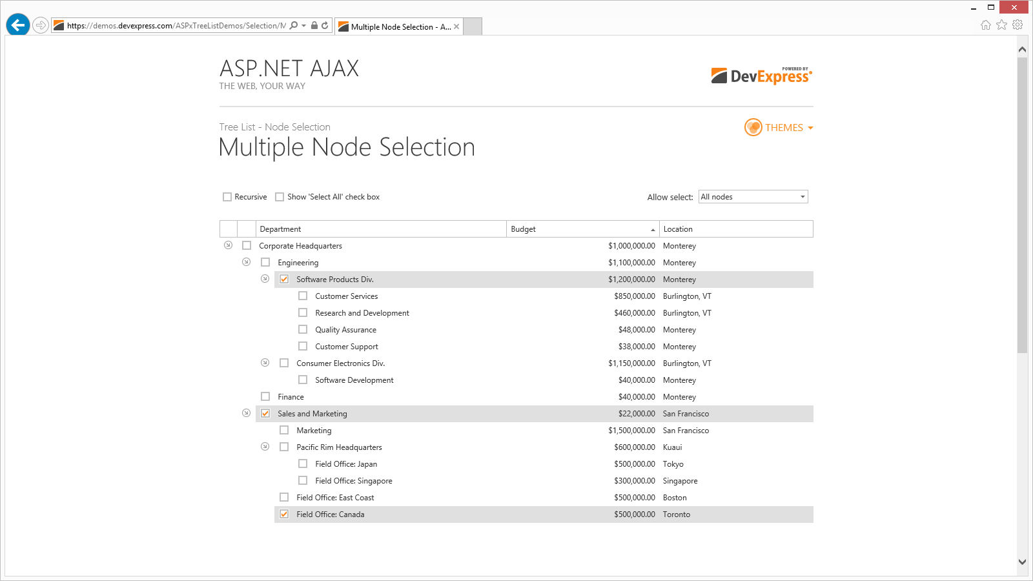Check the Customer Services checkbox
Screen dimensions: 1033x581
303,296
